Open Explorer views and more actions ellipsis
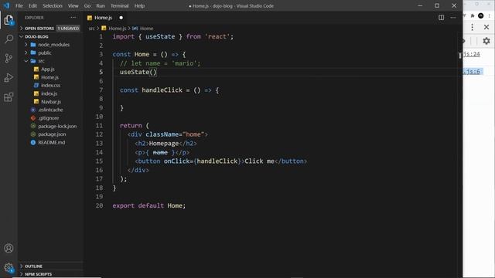 point(73,18)
